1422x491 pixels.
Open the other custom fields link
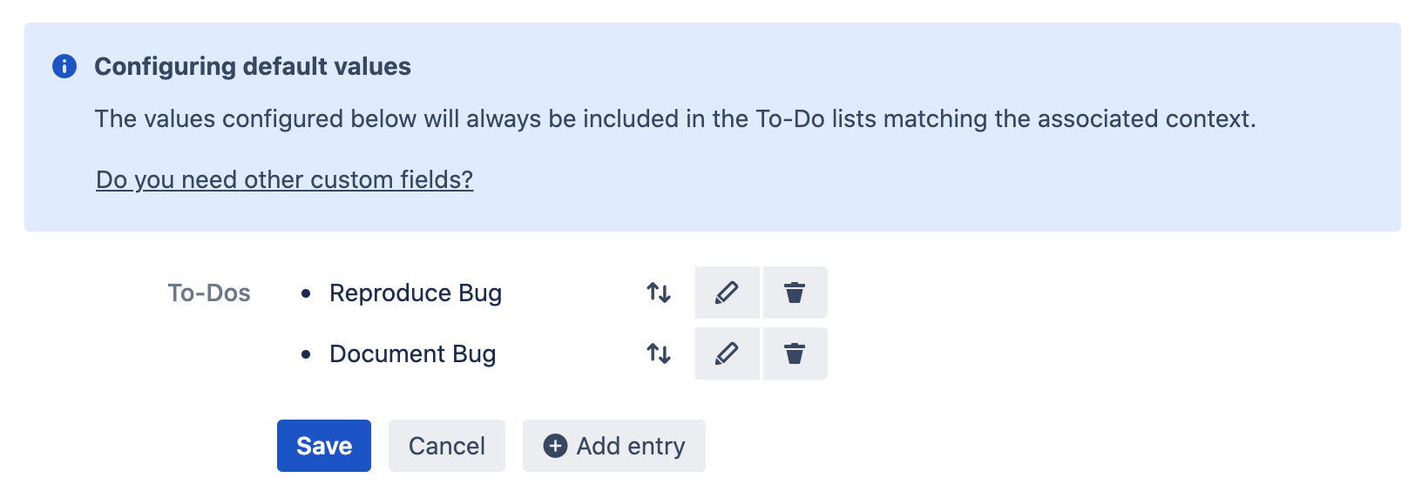(x=284, y=179)
